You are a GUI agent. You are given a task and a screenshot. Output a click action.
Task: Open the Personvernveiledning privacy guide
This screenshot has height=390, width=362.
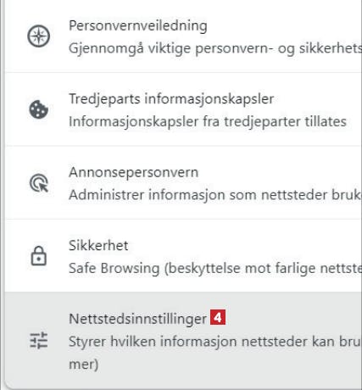(x=138, y=25)
